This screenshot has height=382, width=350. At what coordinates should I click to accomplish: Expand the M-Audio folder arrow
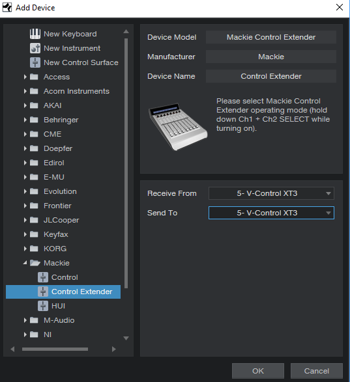tap(25, 320)
